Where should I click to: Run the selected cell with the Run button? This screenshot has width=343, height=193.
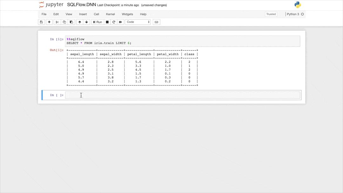97,22
